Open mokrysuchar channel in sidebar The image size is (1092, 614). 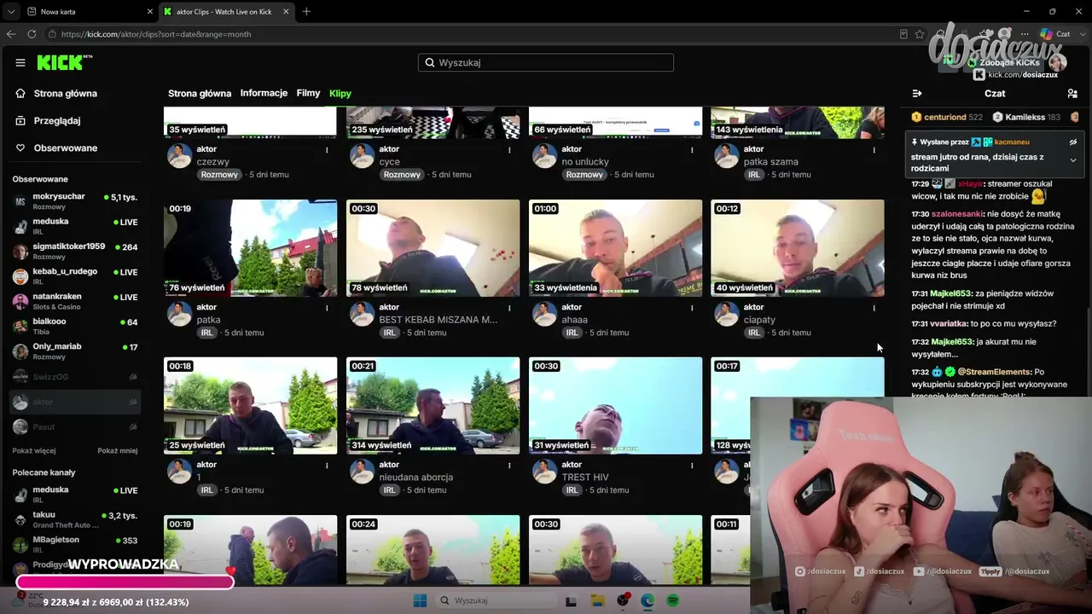[75, 200]
